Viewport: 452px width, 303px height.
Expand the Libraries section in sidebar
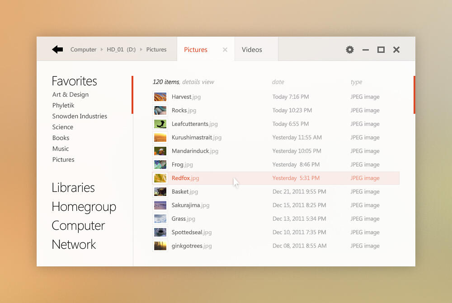73,187
